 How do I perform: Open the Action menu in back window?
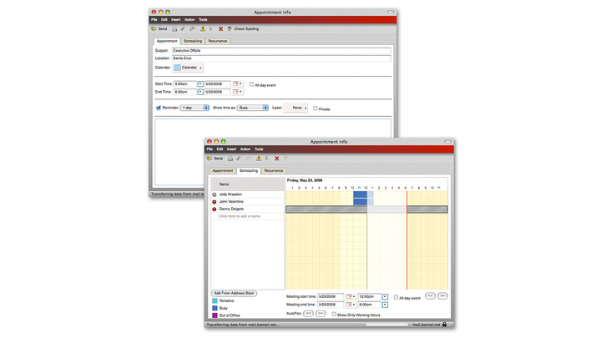[189, 19]
